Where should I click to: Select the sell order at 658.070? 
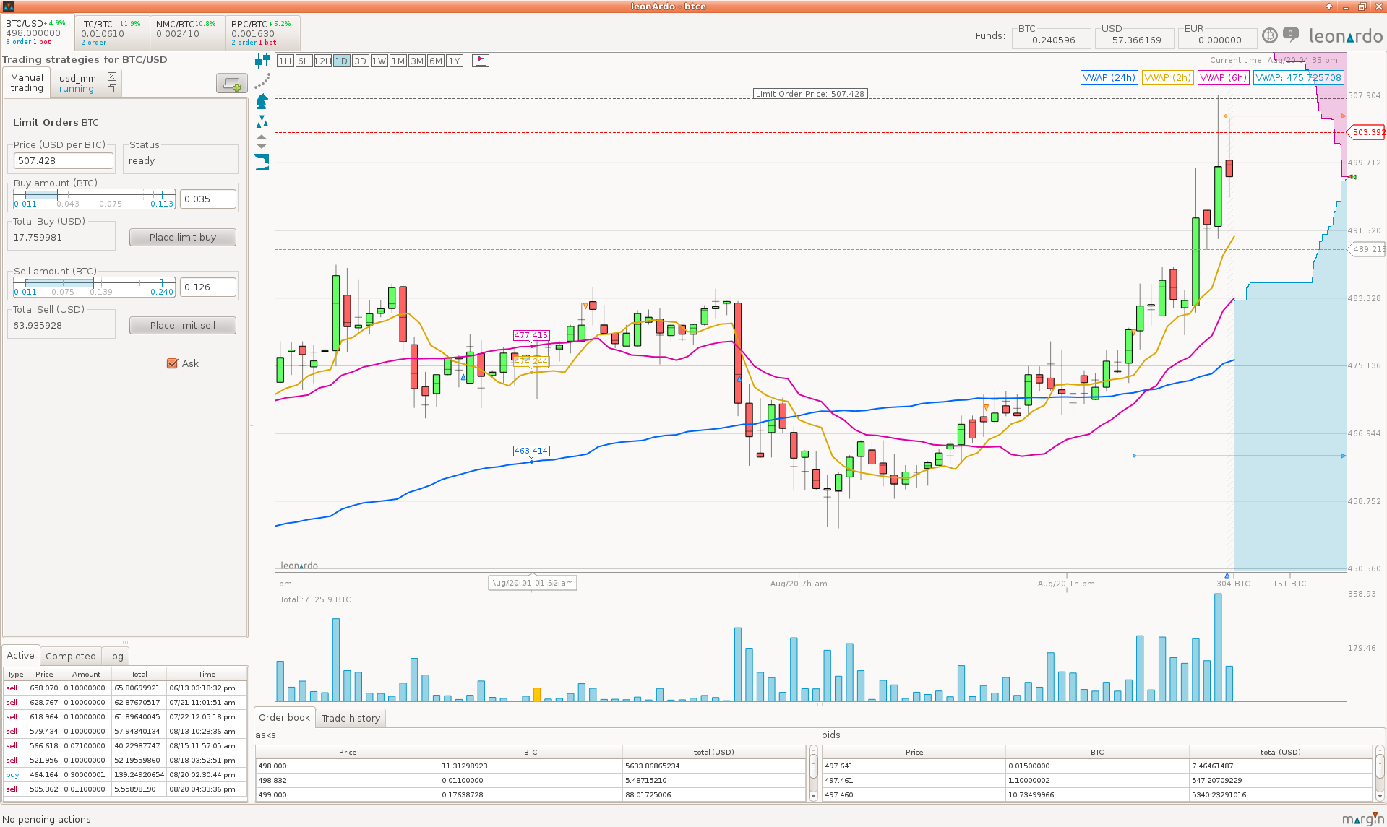click(x=125, y=688)
